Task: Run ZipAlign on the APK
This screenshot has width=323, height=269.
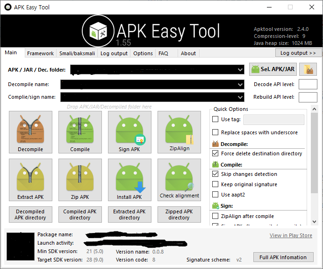Action: [x=179, y=132]
